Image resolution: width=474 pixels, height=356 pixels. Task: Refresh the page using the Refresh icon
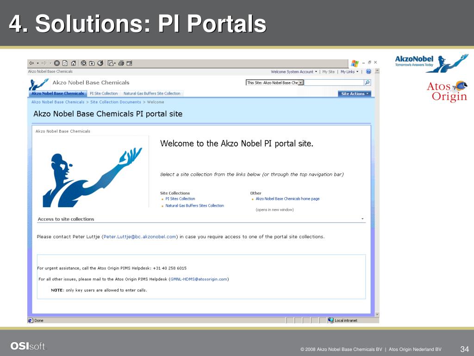65,63
